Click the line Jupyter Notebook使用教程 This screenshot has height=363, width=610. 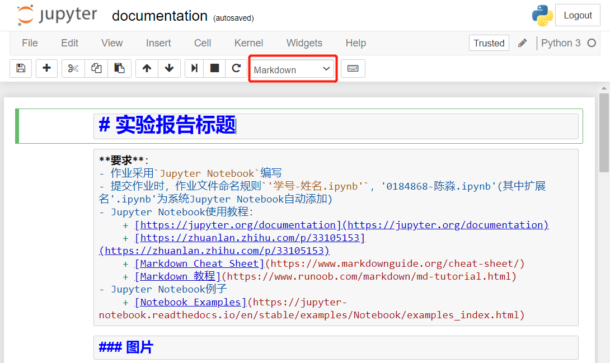pyautogui.click(x=176, y=212)
